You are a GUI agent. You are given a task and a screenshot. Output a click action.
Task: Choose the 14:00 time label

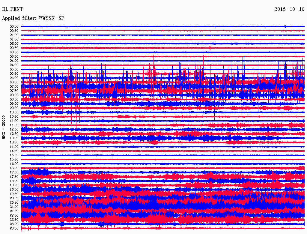click(14, 147)
